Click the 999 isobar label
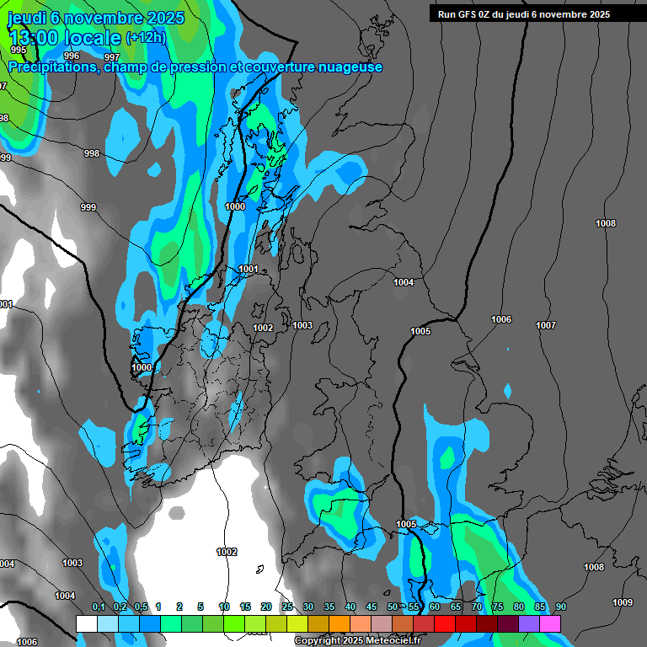The image size is (647, 647). pyautogui.click(x=88, y=207)
